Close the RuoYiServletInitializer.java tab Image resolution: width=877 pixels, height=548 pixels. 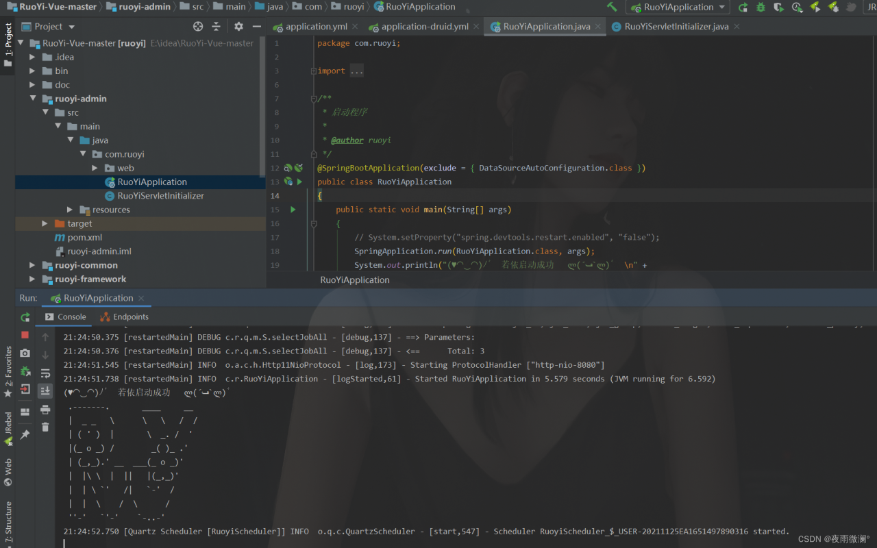pos(737,27)
